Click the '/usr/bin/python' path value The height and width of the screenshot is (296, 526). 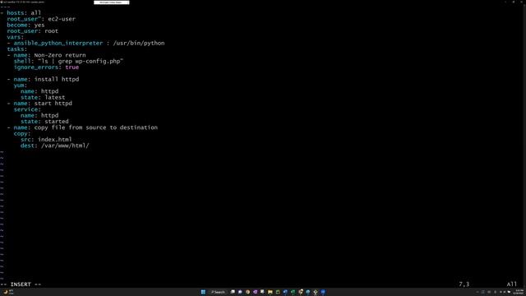point(139,43)
